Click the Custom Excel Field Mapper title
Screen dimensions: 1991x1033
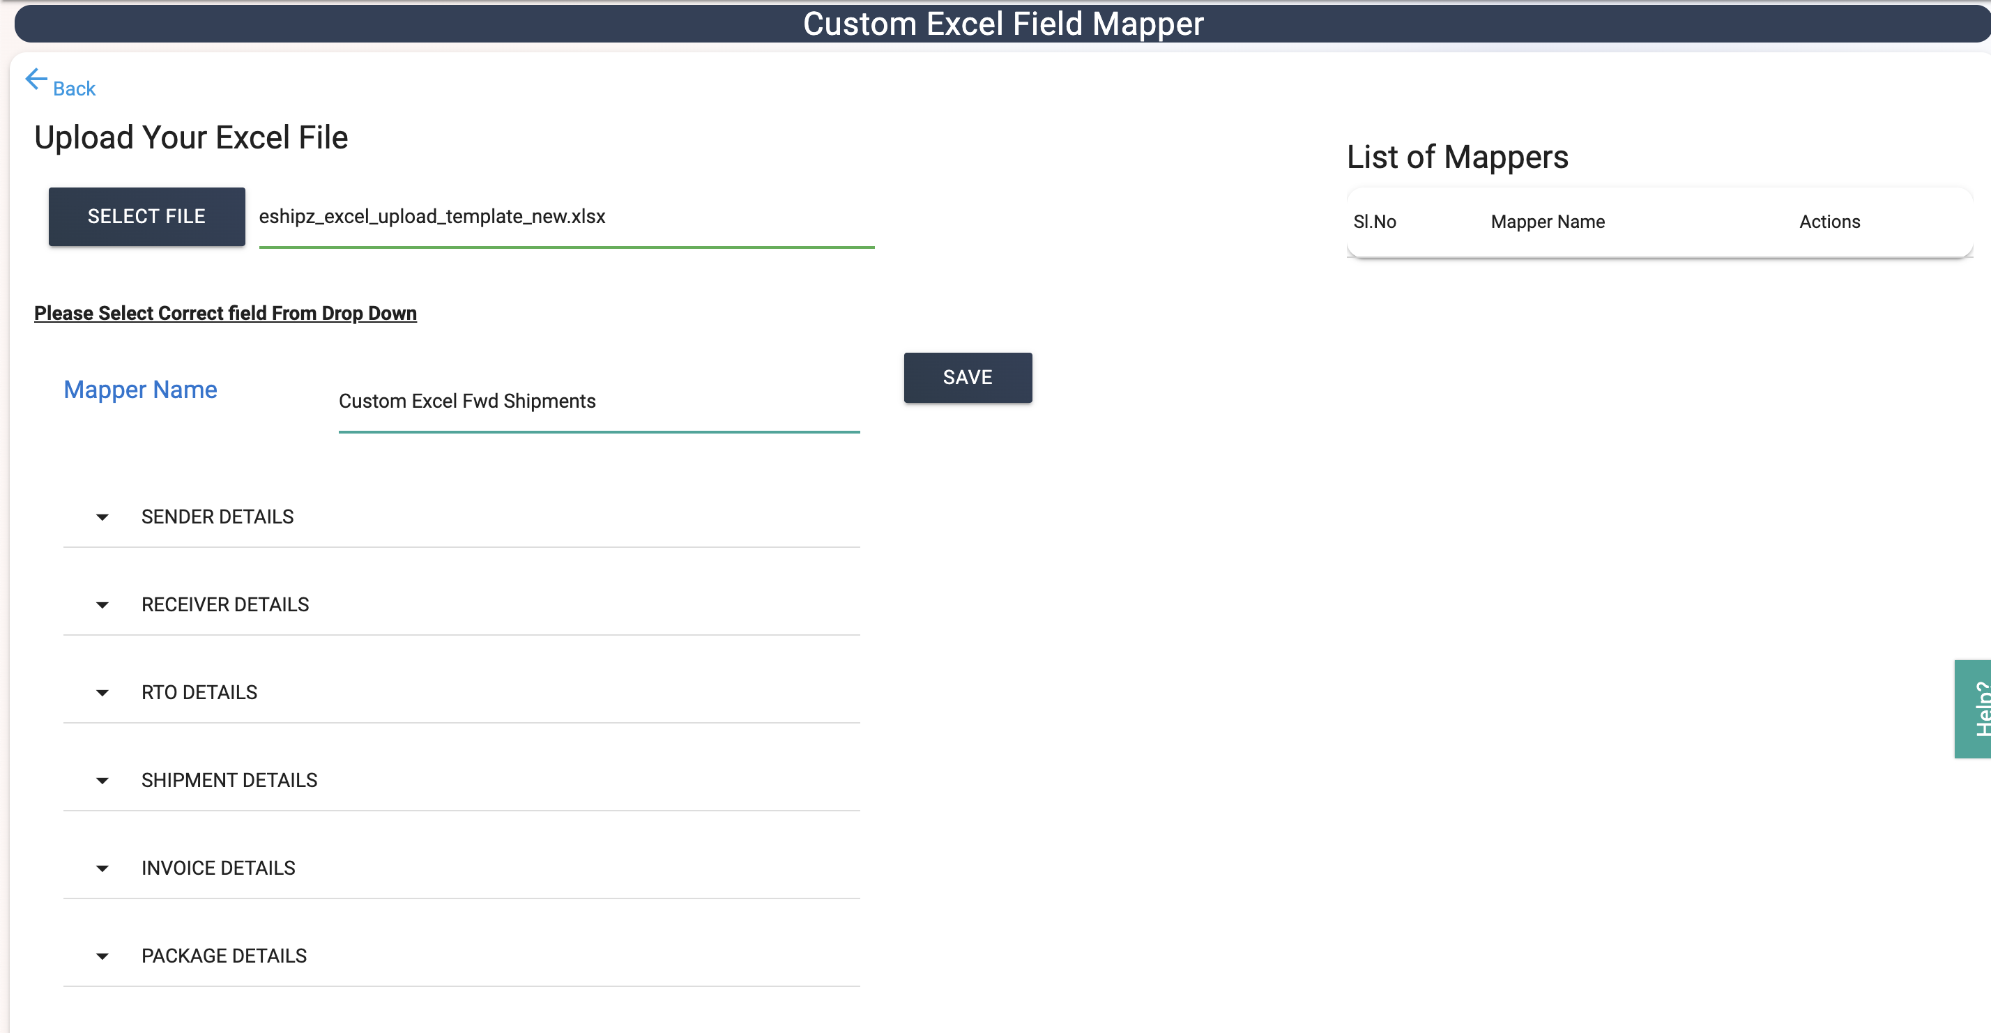point(1003,23)
